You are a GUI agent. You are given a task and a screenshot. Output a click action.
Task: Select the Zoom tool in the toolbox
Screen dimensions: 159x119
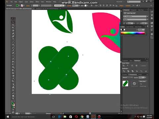[13, 99]
